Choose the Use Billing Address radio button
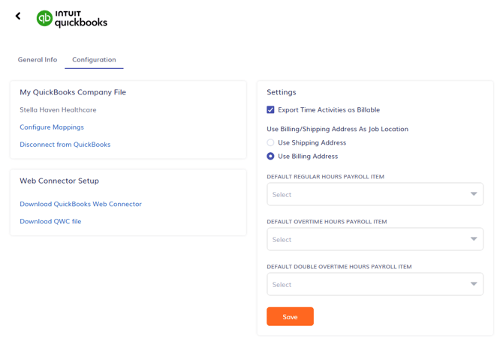 (271, 157)
